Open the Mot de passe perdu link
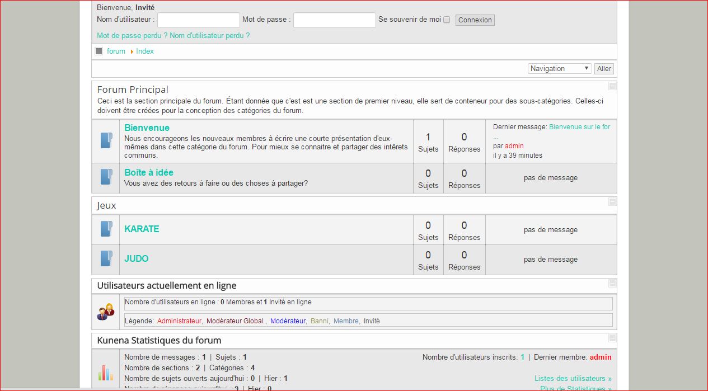708x391 pixels. 132,35
